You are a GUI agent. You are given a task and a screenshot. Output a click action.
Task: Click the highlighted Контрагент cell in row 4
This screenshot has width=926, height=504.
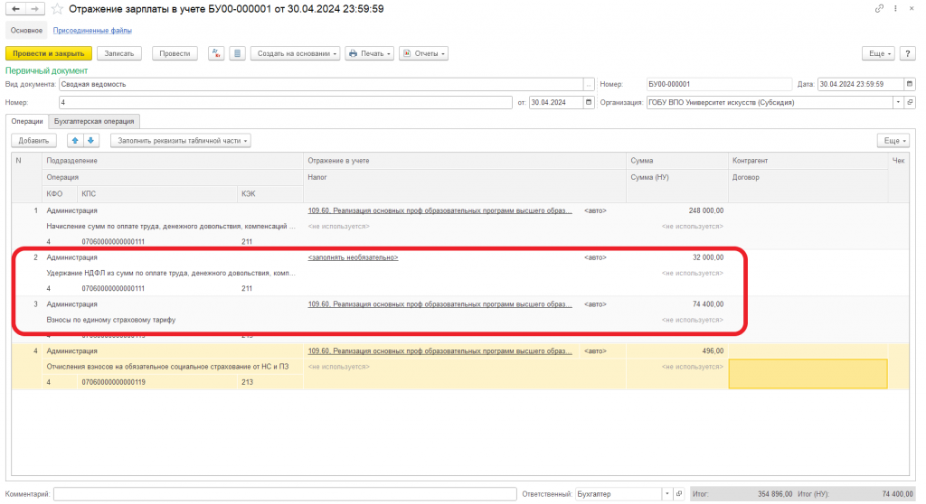coord(808,374)
